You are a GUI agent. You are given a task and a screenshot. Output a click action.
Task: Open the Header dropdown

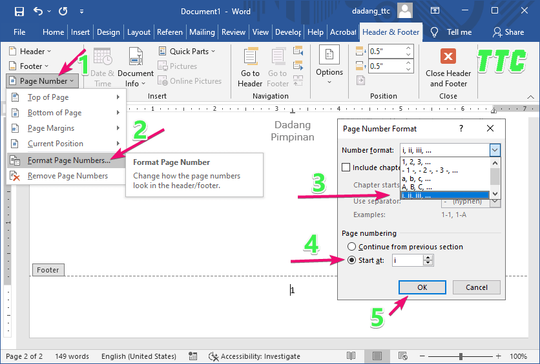point(30,51)
